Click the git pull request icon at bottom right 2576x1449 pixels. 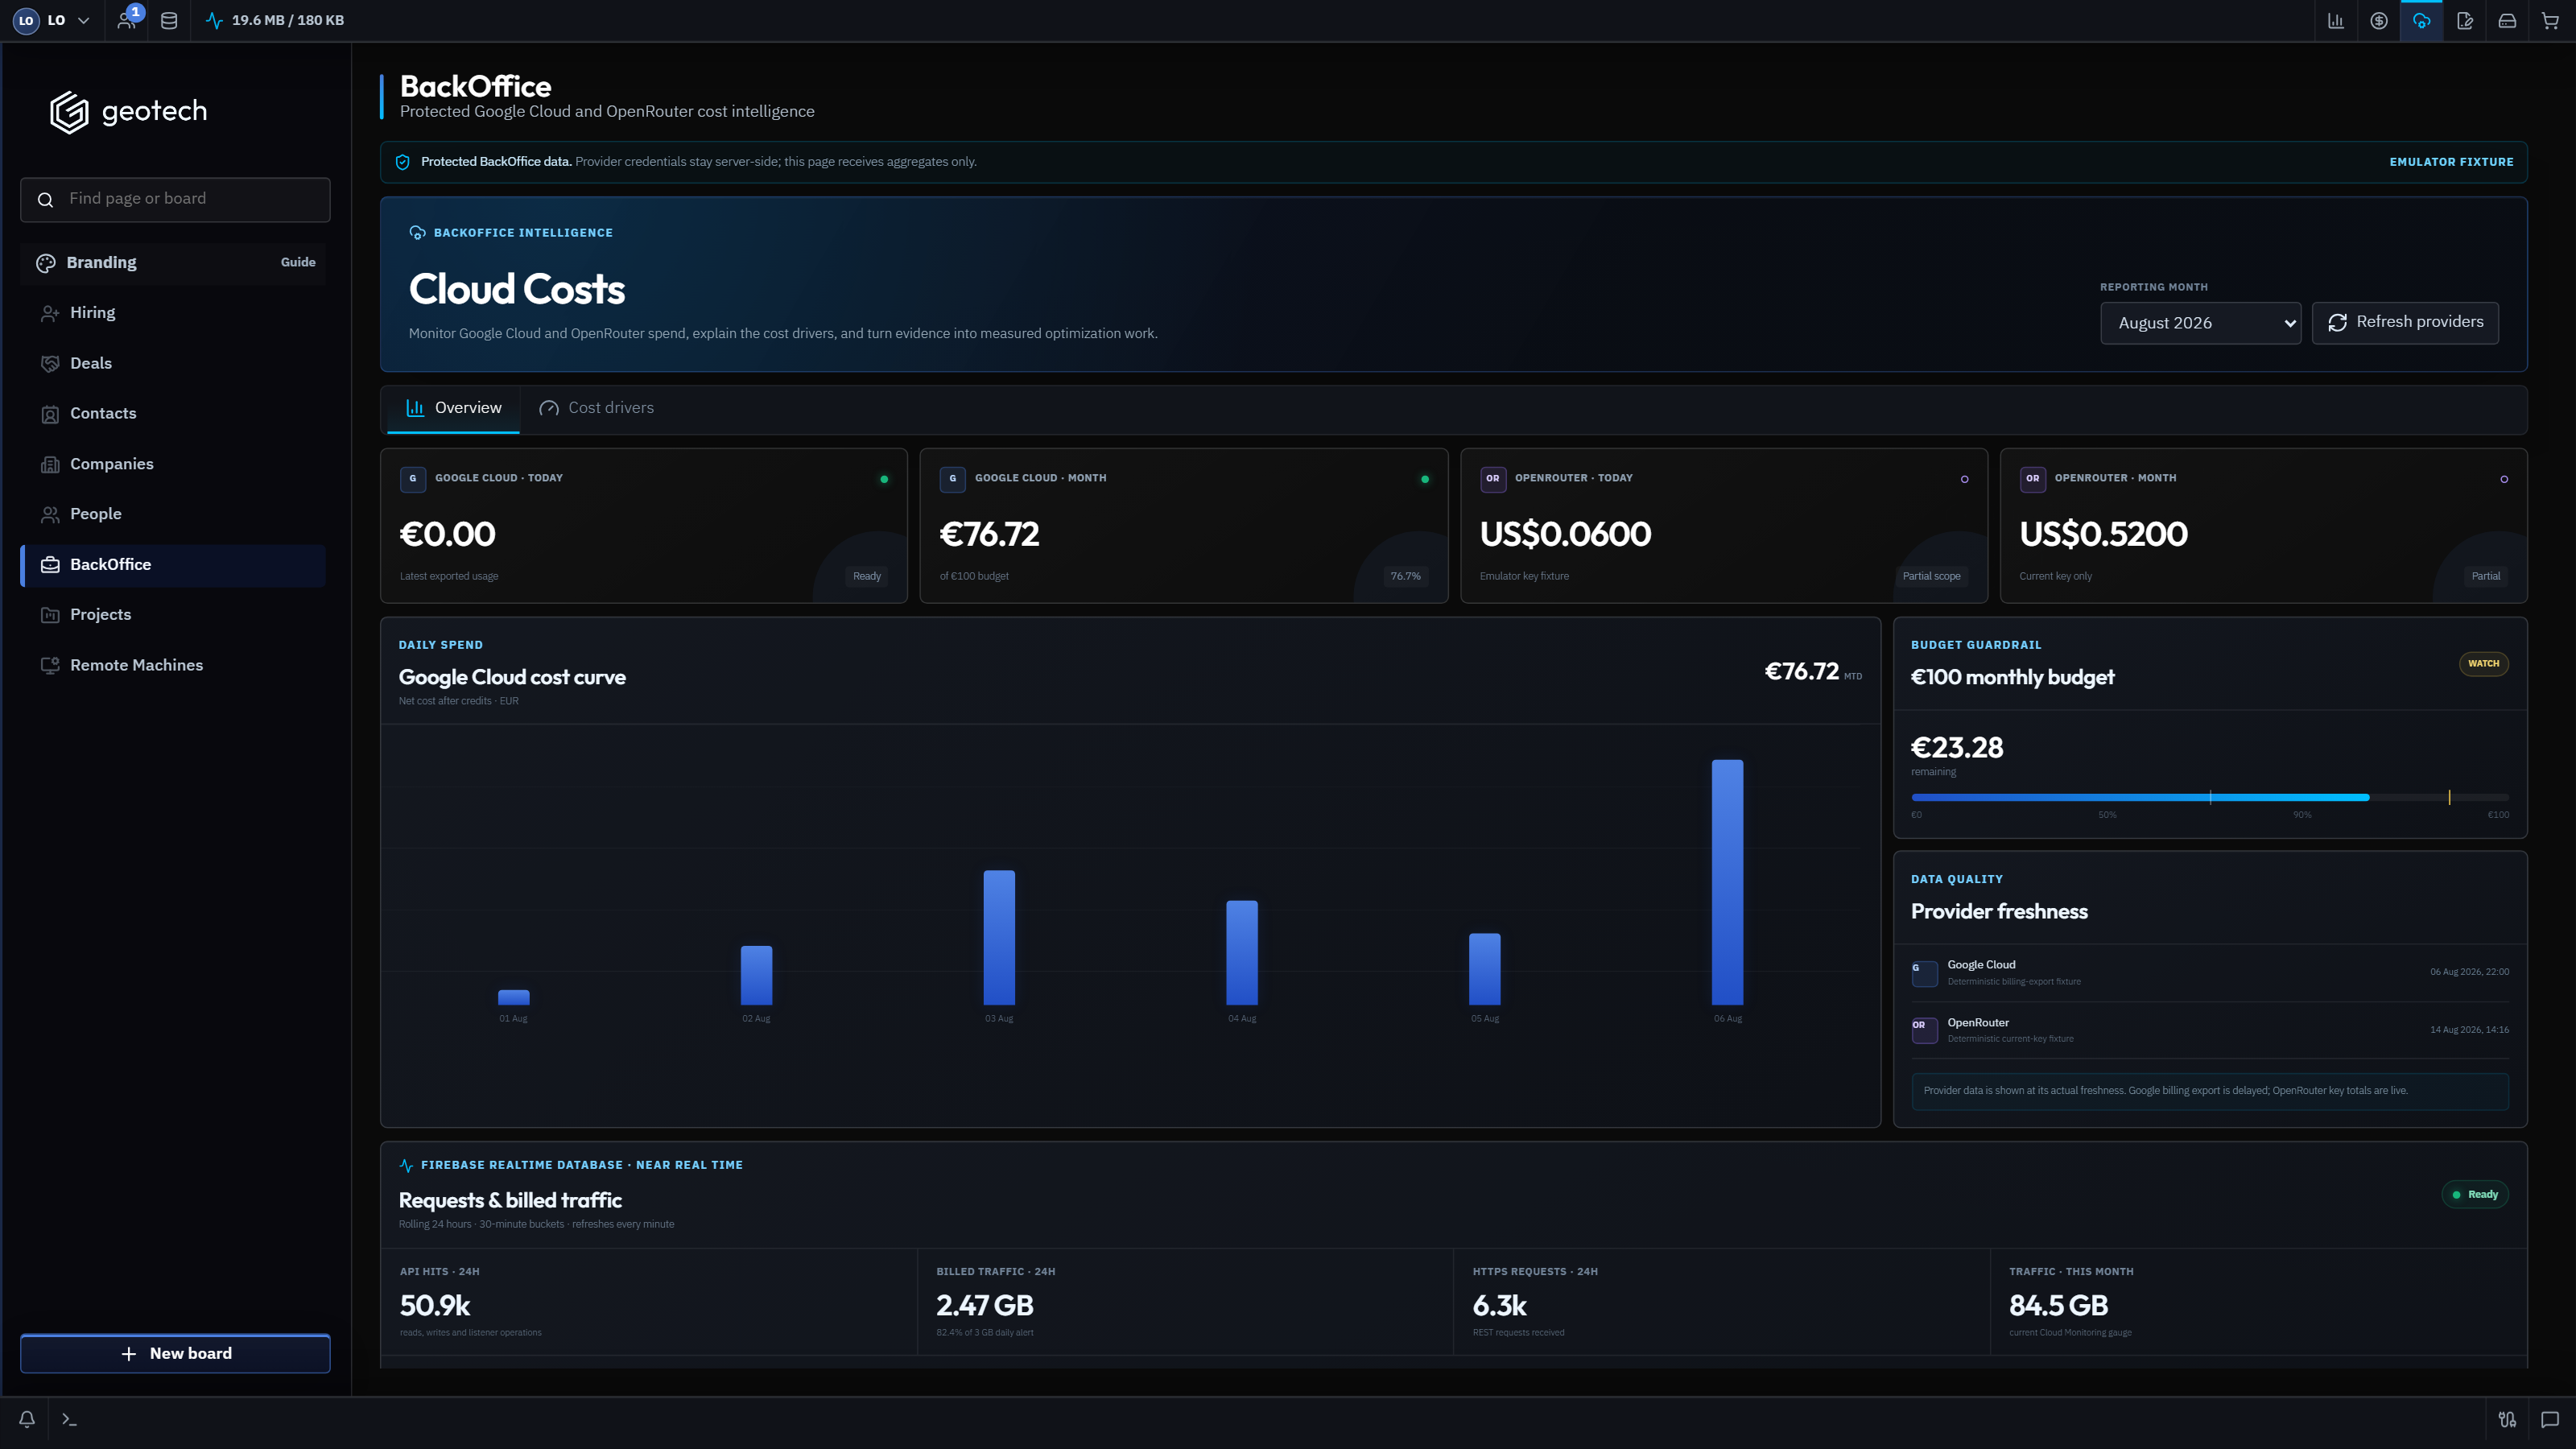coord(2507,1419)
